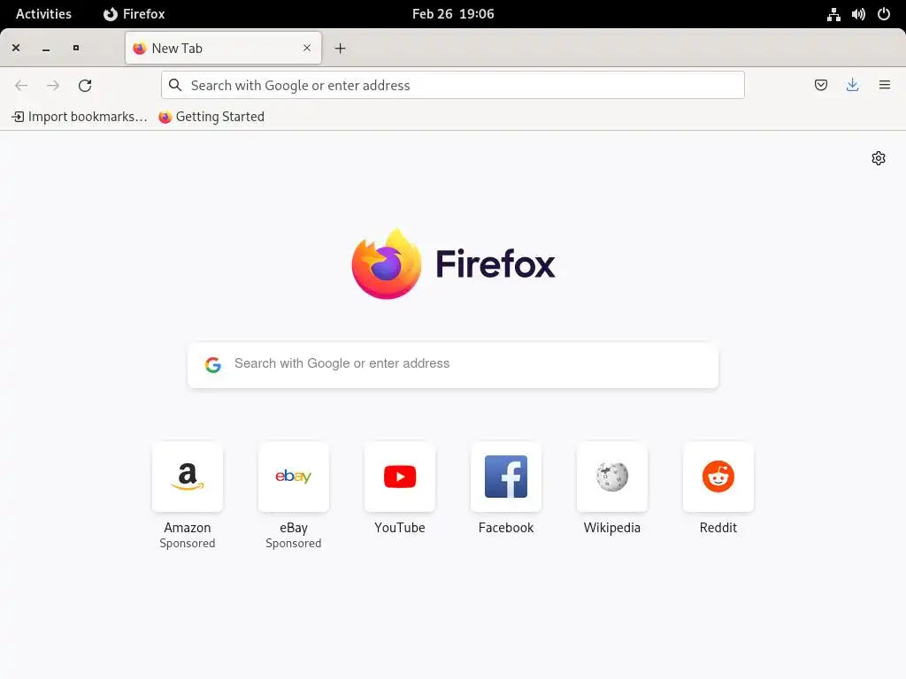Close the Firefox window
The height and width of the screenshot is (679, 906).
pyautogui.click(x=16, y=48)
